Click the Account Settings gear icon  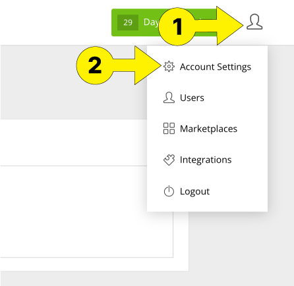[169, 67]
